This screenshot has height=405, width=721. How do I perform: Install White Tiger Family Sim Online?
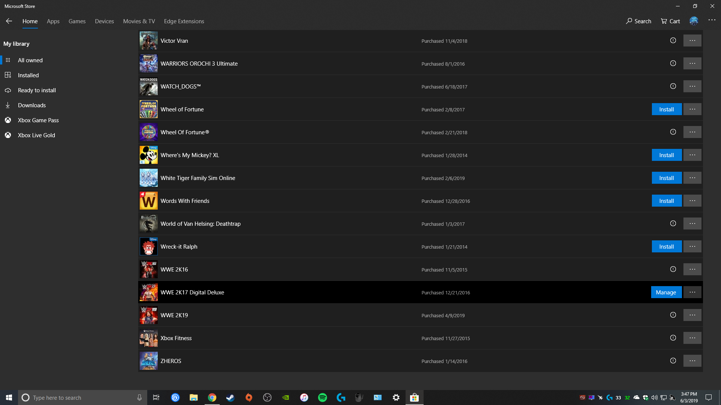(x=667, y=178)
